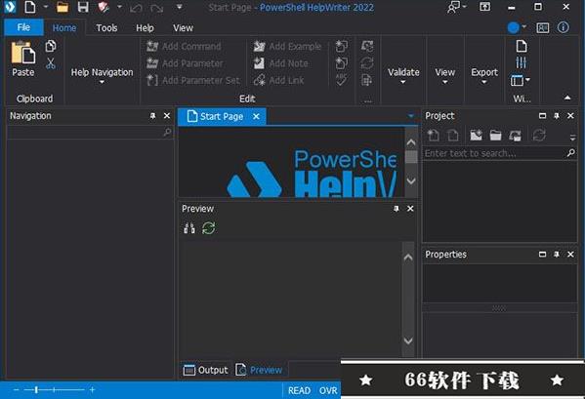Switch to the Home ribbon tab
The width and height of the screenshot is (585, 399).
pos(64,28)
